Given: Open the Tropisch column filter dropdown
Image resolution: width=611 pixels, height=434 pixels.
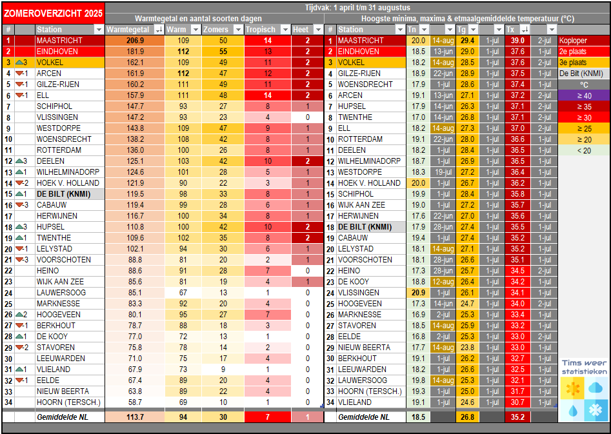Looking at the screenshot, I should tap(286, 30).
